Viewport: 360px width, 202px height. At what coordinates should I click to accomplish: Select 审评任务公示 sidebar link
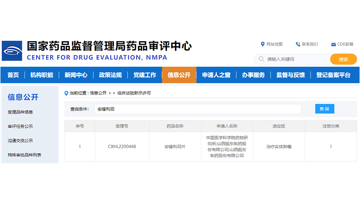coord(20,127)
